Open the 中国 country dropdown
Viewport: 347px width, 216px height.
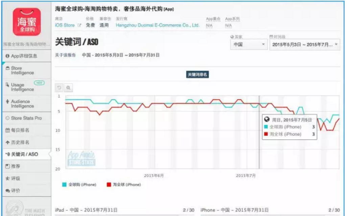(x=249, y=45)
